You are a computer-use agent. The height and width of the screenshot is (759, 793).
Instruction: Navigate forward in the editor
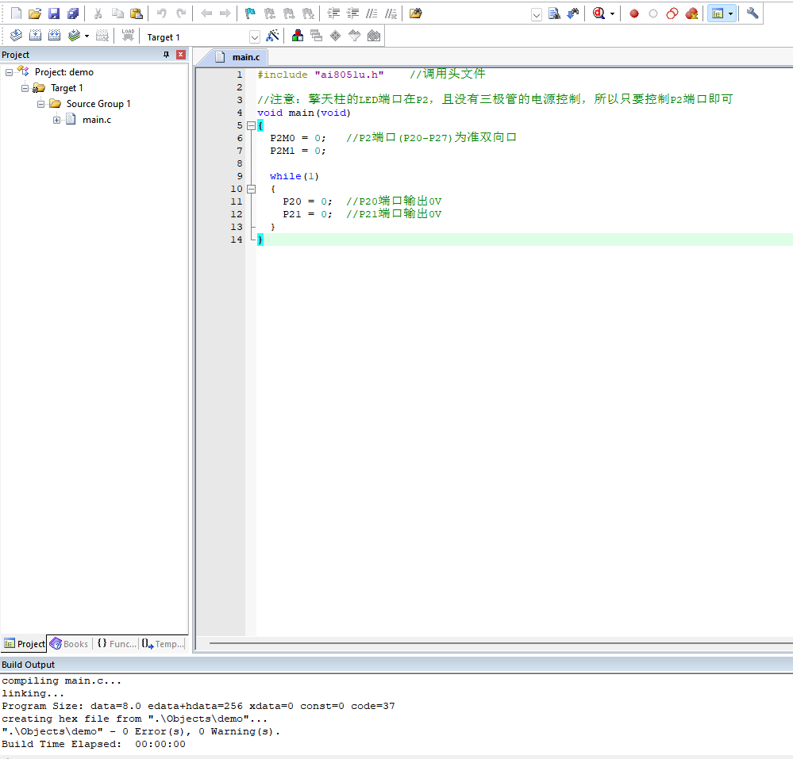[225, 13]
